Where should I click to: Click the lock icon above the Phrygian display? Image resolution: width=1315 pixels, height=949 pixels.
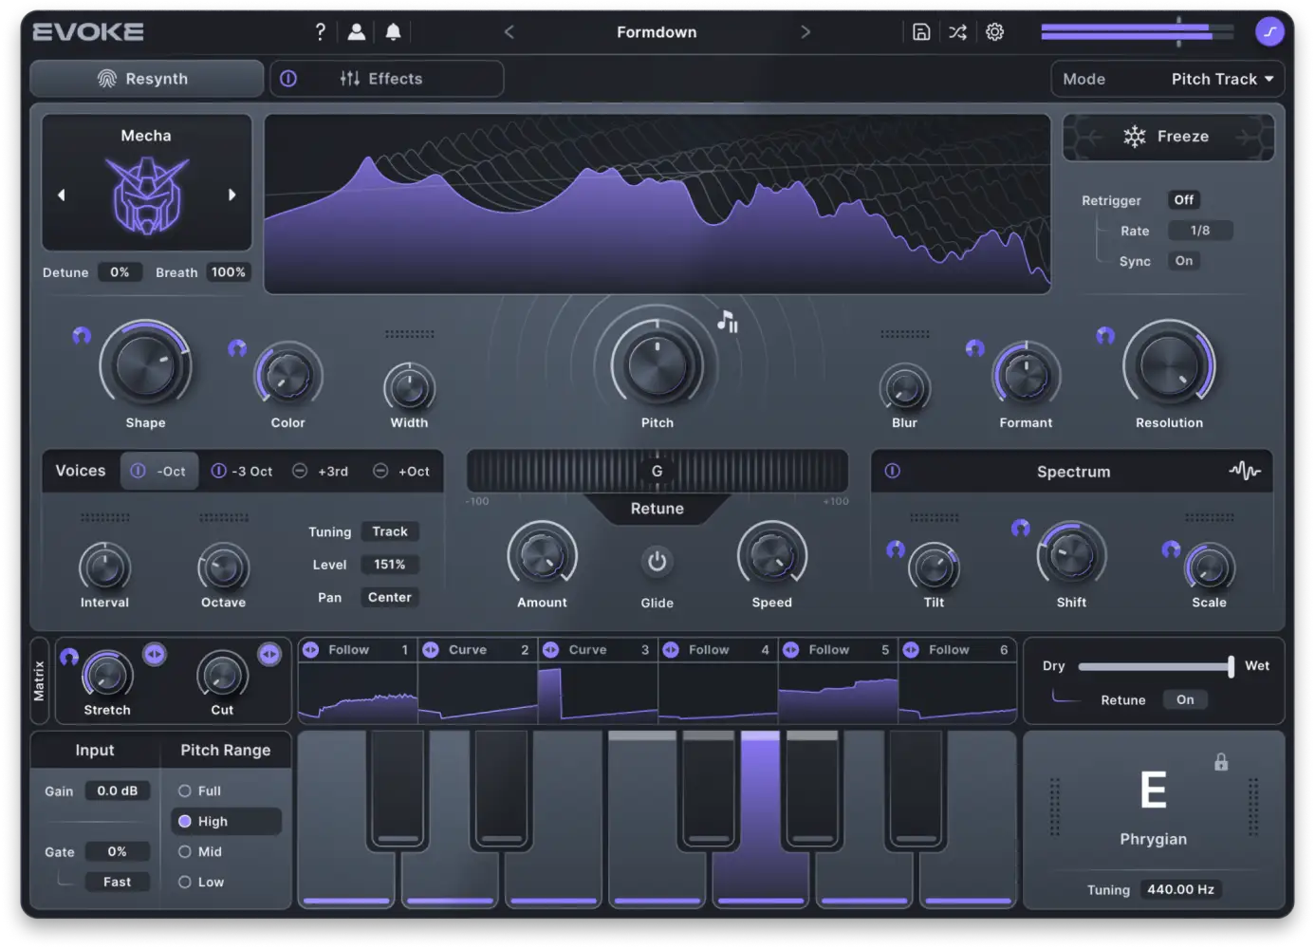1221,762
